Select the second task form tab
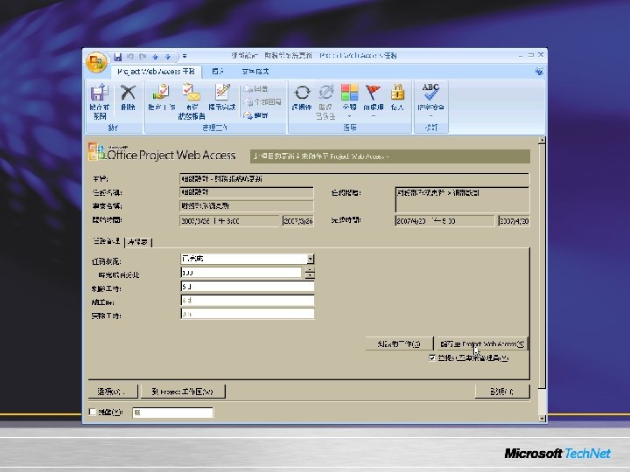630x472 pixels. [138, 242]
